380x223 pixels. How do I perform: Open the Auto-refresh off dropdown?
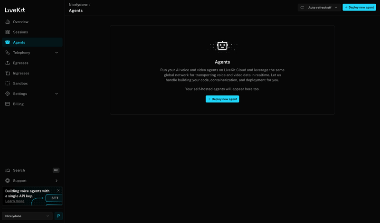(x=323, y=8)
